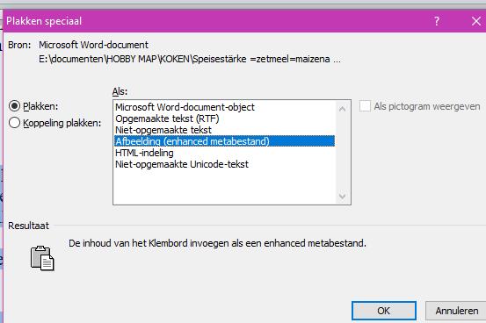Confirm with the OK button
The width and height of the screenshot is (486, 323).
click(384, 311)
